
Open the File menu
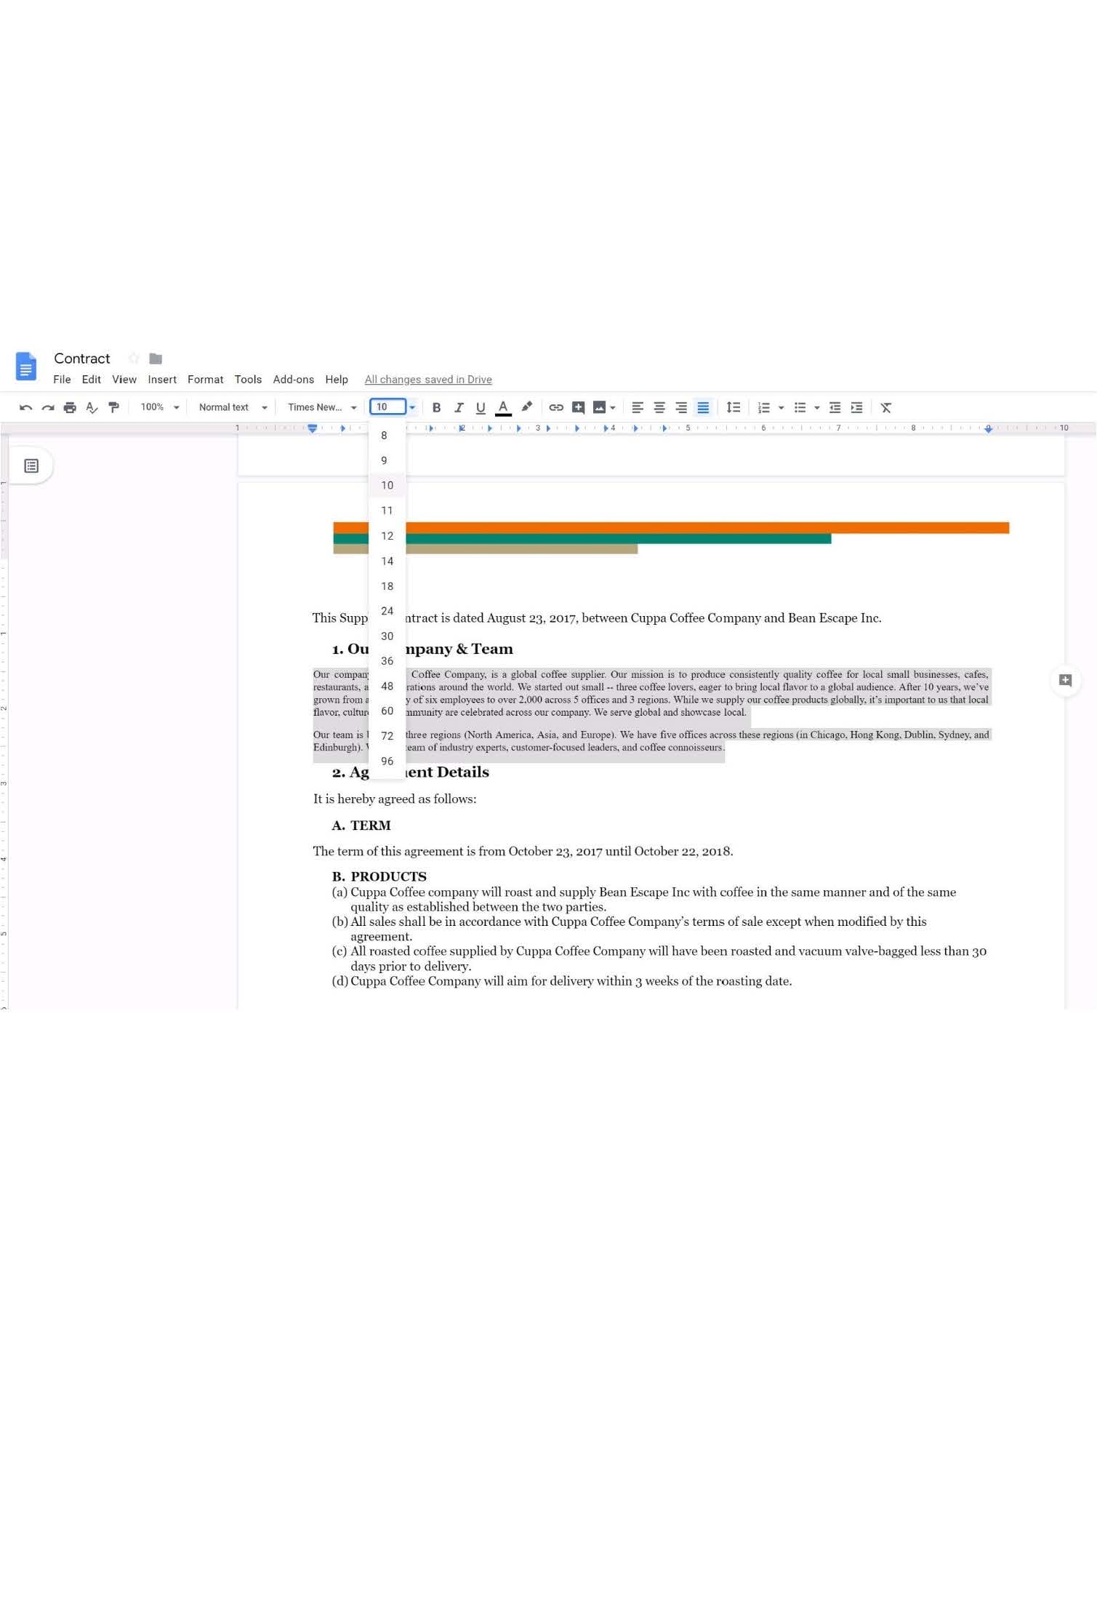(62, 379)
